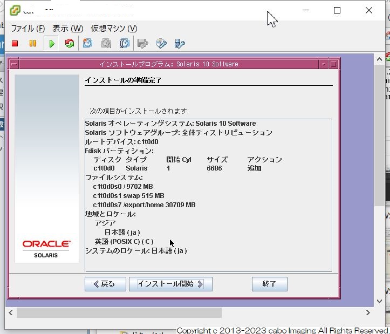390x334 pixels.
Task: Click the size value 6686
Action: coord(214,168)
